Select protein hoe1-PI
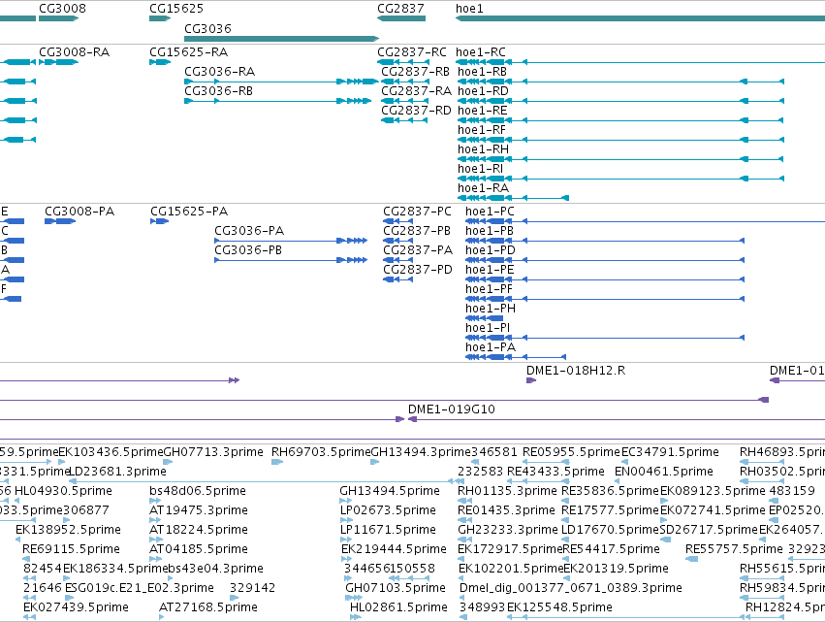This screenshot has height=622, width=825. 488,328
